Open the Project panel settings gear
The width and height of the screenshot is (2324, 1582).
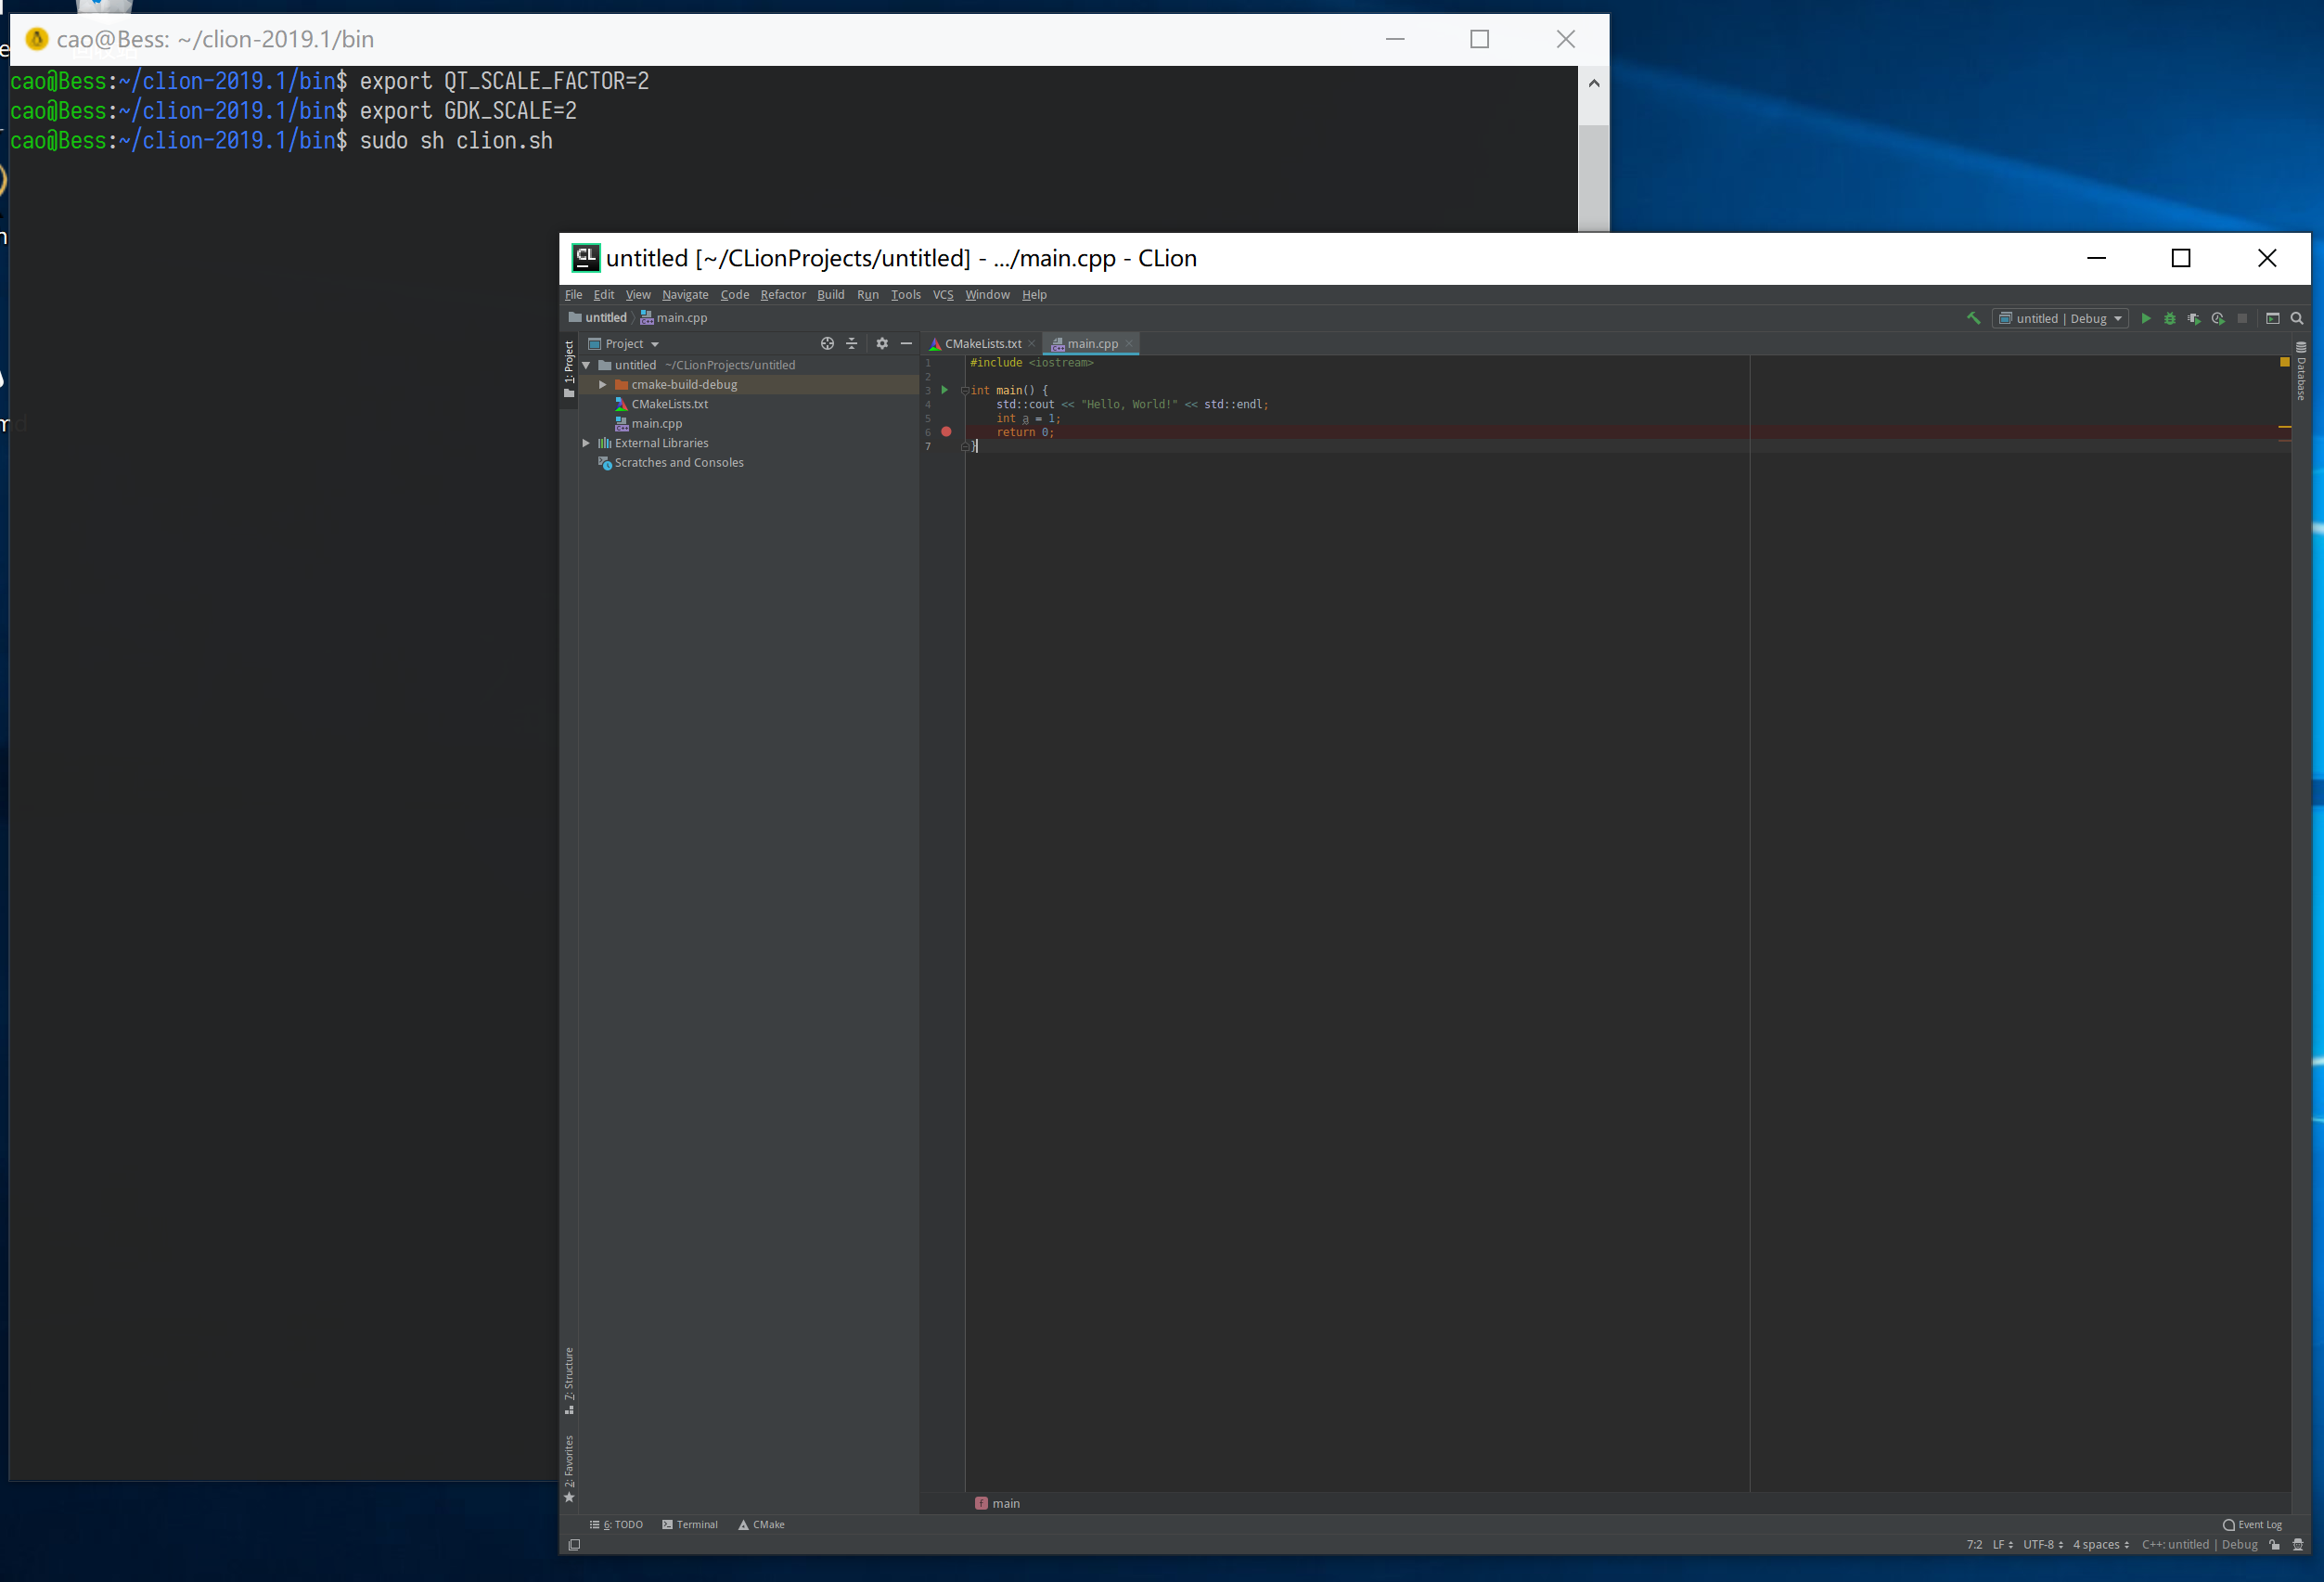882,344
